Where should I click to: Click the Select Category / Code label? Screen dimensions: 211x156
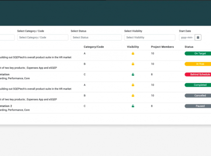click(30, 31)
